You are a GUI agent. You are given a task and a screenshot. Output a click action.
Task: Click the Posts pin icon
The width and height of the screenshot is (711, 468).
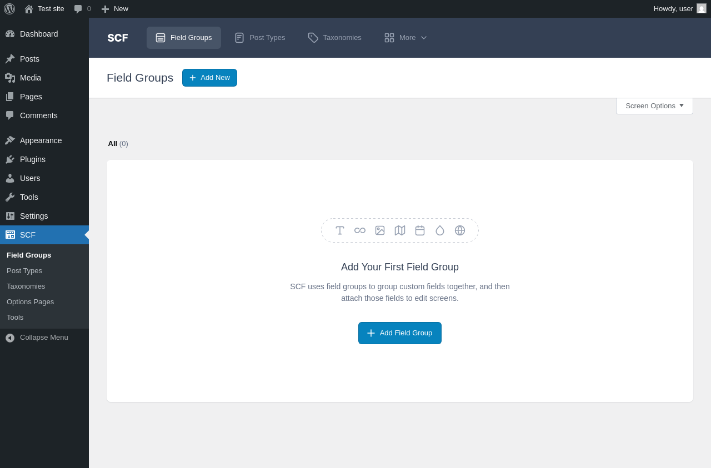coord(10,59)
